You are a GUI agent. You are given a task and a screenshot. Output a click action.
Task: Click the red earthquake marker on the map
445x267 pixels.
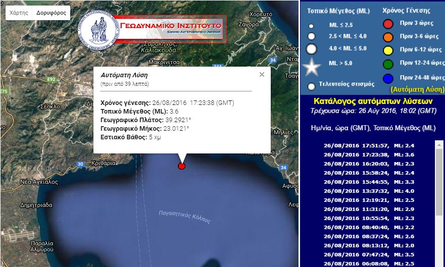pos(182,166)
